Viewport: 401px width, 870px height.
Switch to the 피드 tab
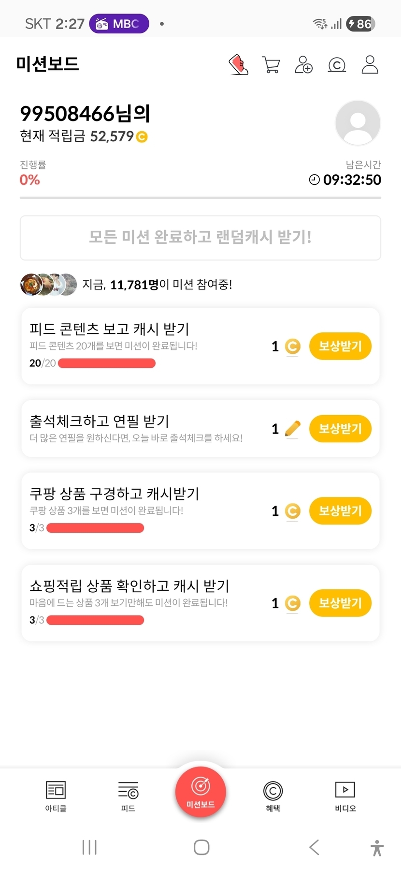coord(128,796)
